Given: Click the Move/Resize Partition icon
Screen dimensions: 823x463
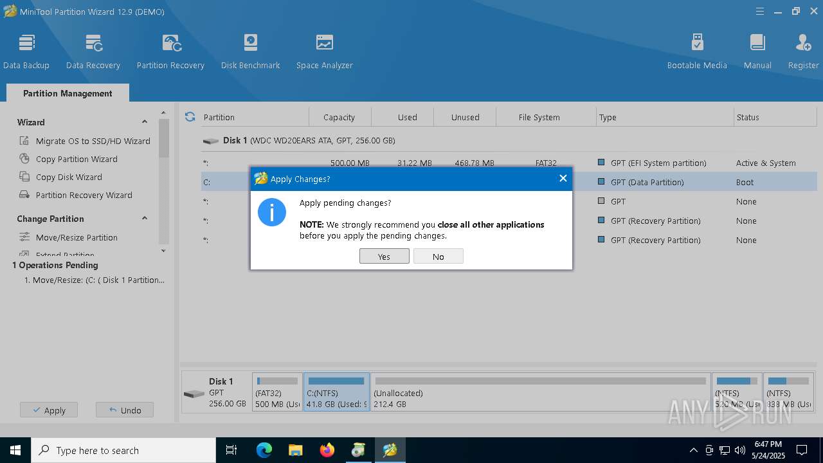Looking at the screenshot, I should (24, 237).
